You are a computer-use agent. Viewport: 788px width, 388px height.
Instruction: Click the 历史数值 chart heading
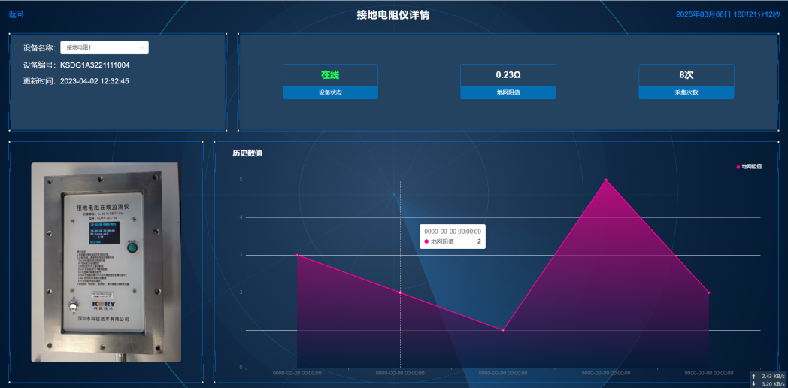pyautogui.click(x=247, y=153)
